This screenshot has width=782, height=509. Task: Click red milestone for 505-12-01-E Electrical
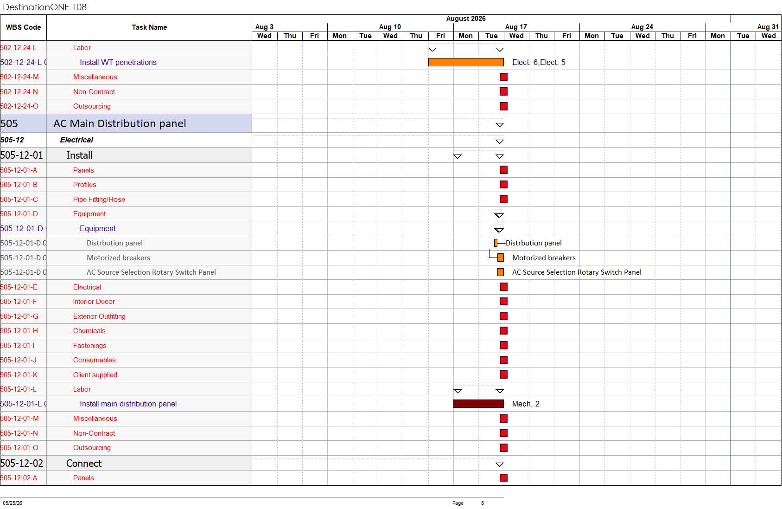[x=503, y=287]
